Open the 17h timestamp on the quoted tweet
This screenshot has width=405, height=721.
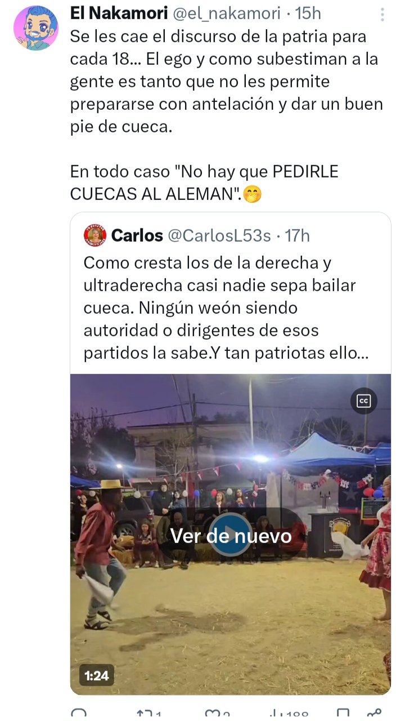(x=297, y=235)
